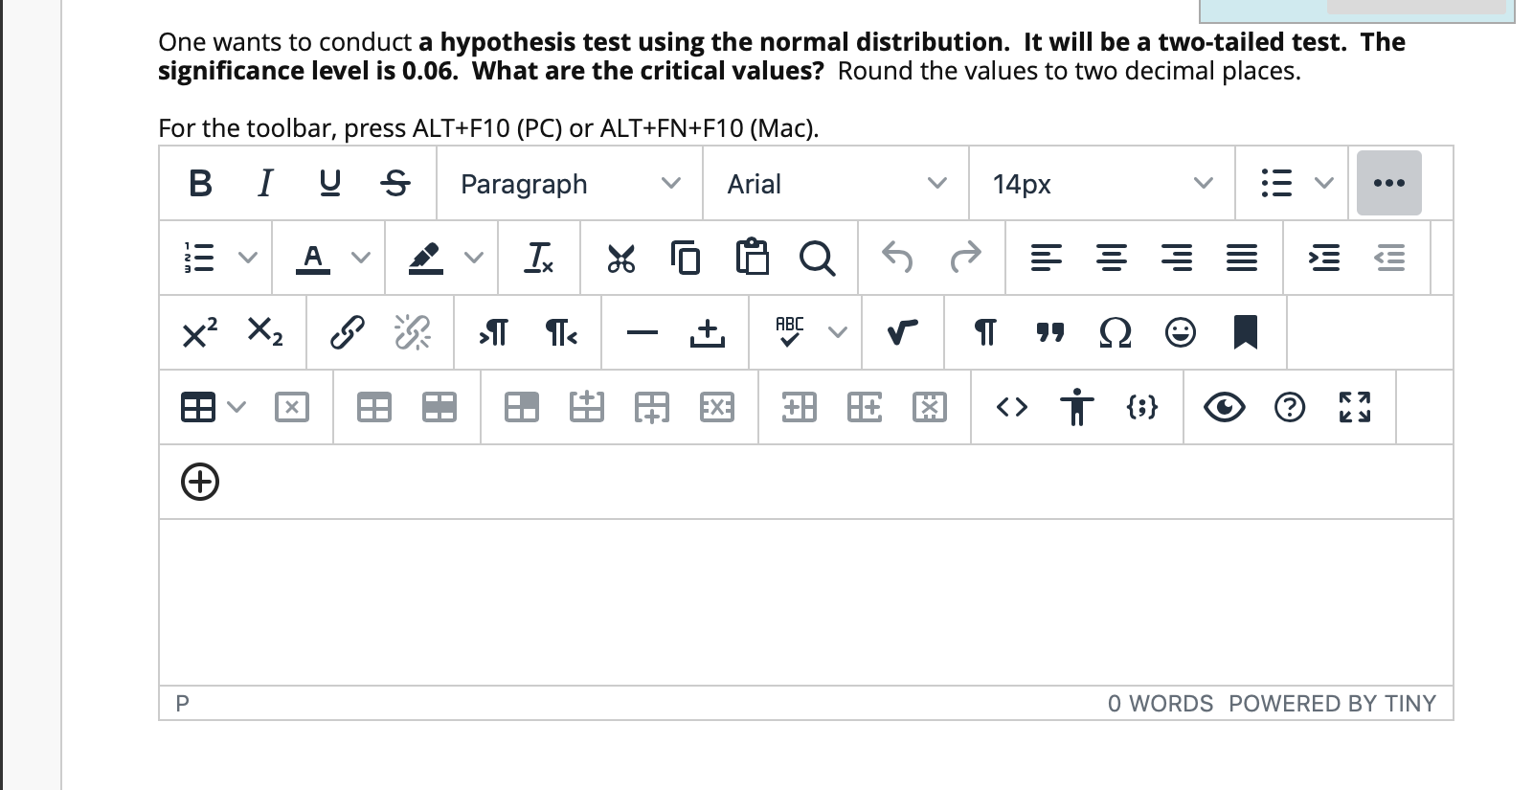The height and width of the screenshot is (790, 1533).
Task: Open the emoji picker
Action: click(1181, 332)
